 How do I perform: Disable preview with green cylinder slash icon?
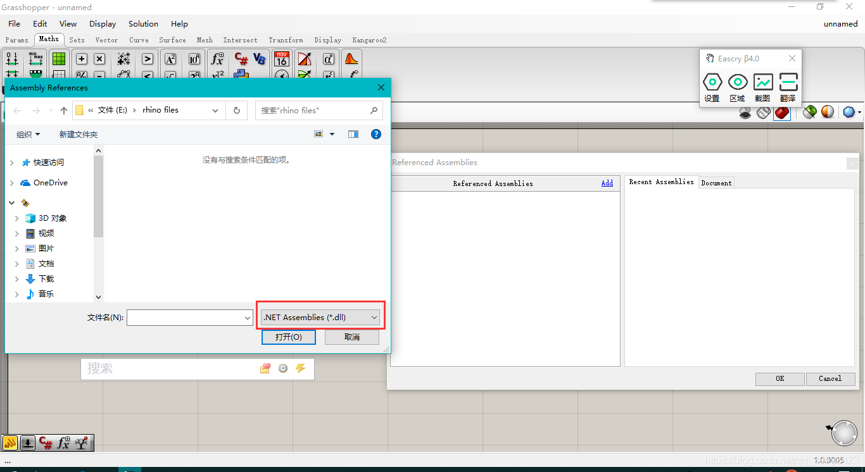tap(810, 112)
